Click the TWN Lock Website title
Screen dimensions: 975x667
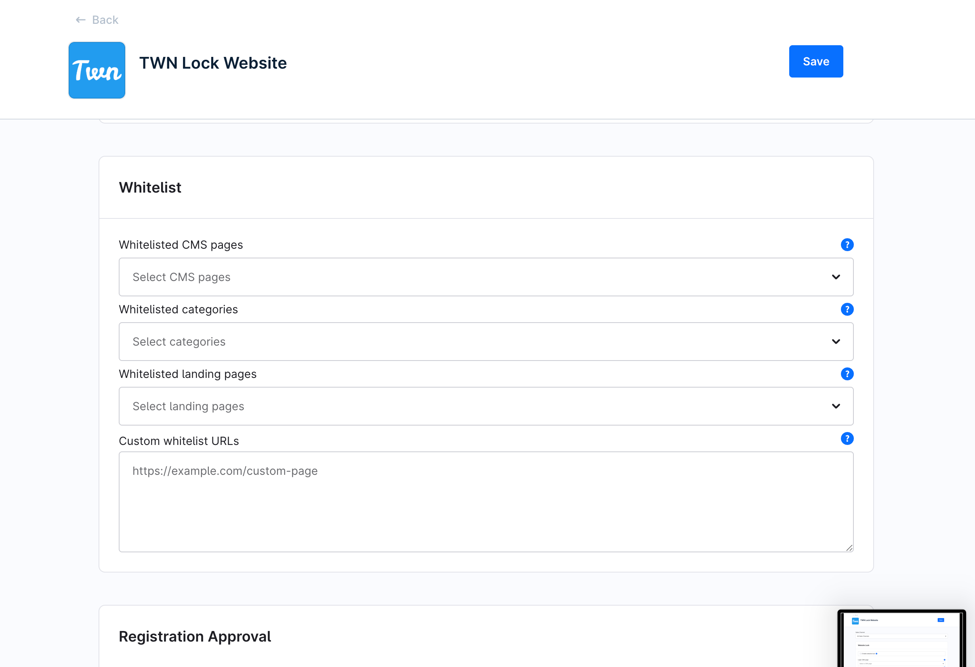(213, 63)
